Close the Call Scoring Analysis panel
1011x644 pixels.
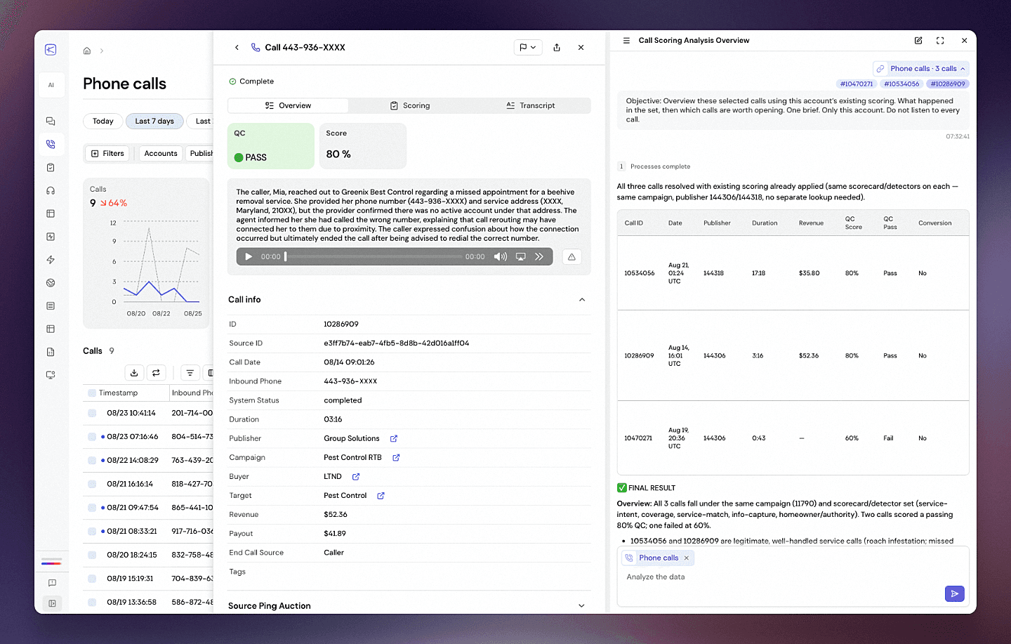pos(964,41)
